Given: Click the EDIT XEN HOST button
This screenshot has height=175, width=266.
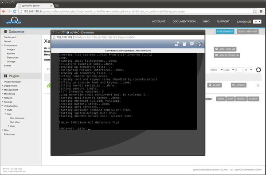Looking at the screenshot, I should click(x=225, y=32).
